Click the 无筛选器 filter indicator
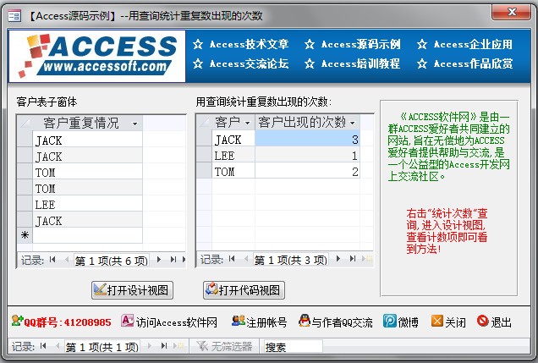 224,347
